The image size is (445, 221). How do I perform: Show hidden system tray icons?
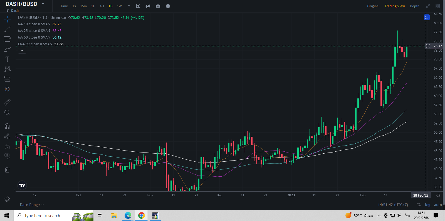point(379,215)
